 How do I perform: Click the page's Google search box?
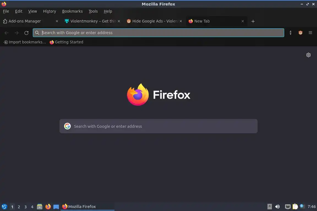pyautogui.click(x=158, y=126)
